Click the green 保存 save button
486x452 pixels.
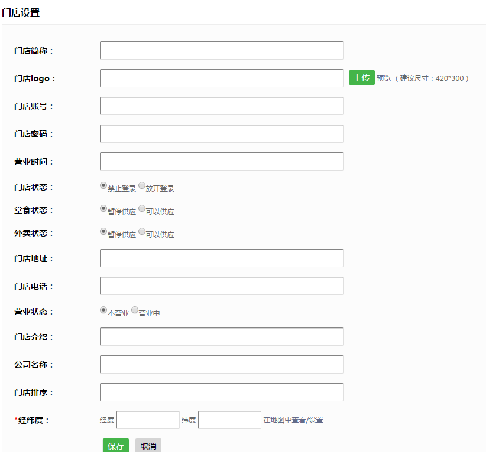pos(115,446)
